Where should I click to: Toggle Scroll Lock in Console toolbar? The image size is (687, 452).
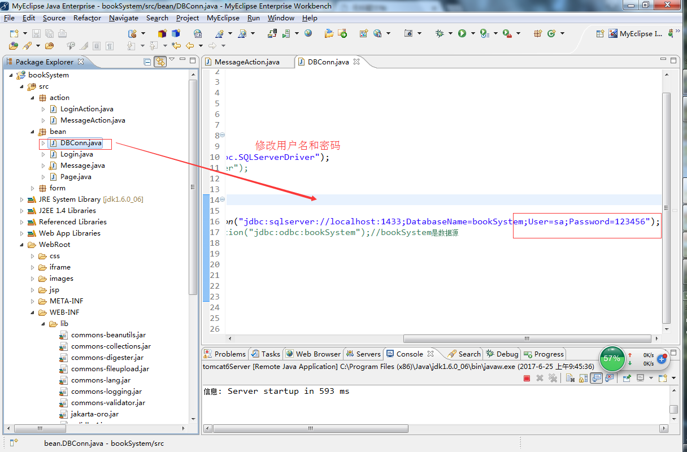[582, 378]
